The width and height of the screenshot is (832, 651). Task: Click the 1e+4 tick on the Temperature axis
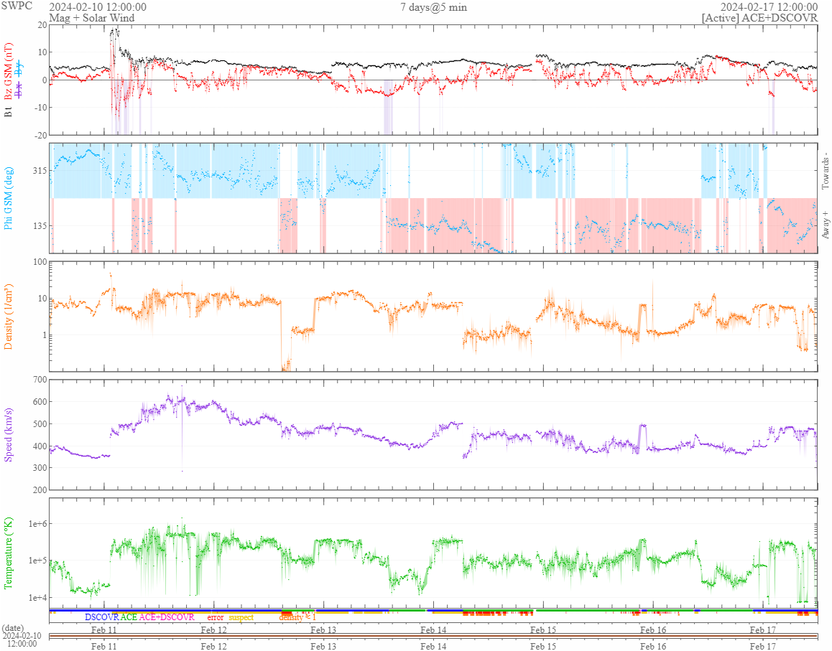click(37, 597)
